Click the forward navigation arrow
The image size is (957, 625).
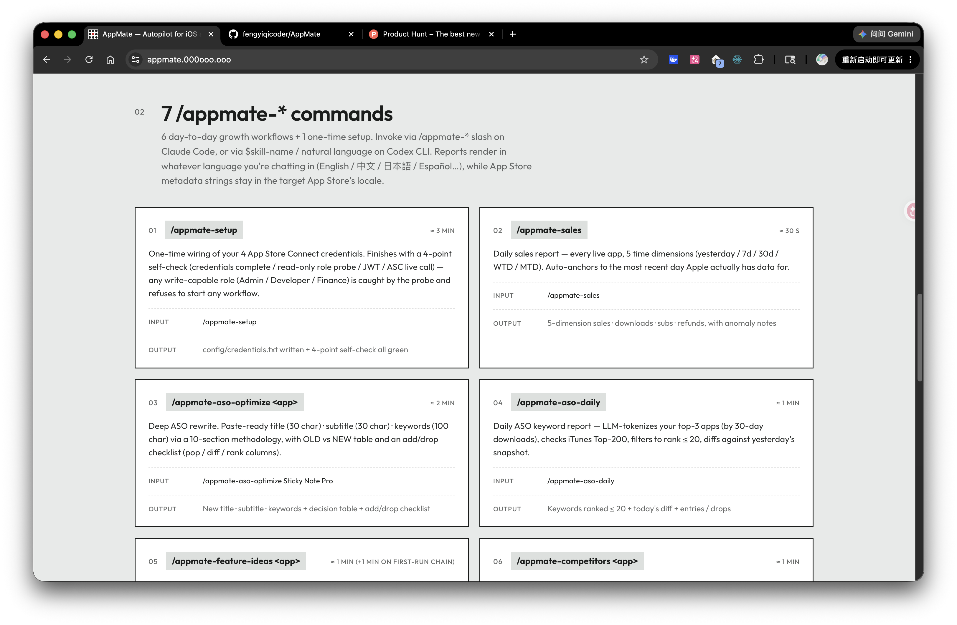click(67, 59)
